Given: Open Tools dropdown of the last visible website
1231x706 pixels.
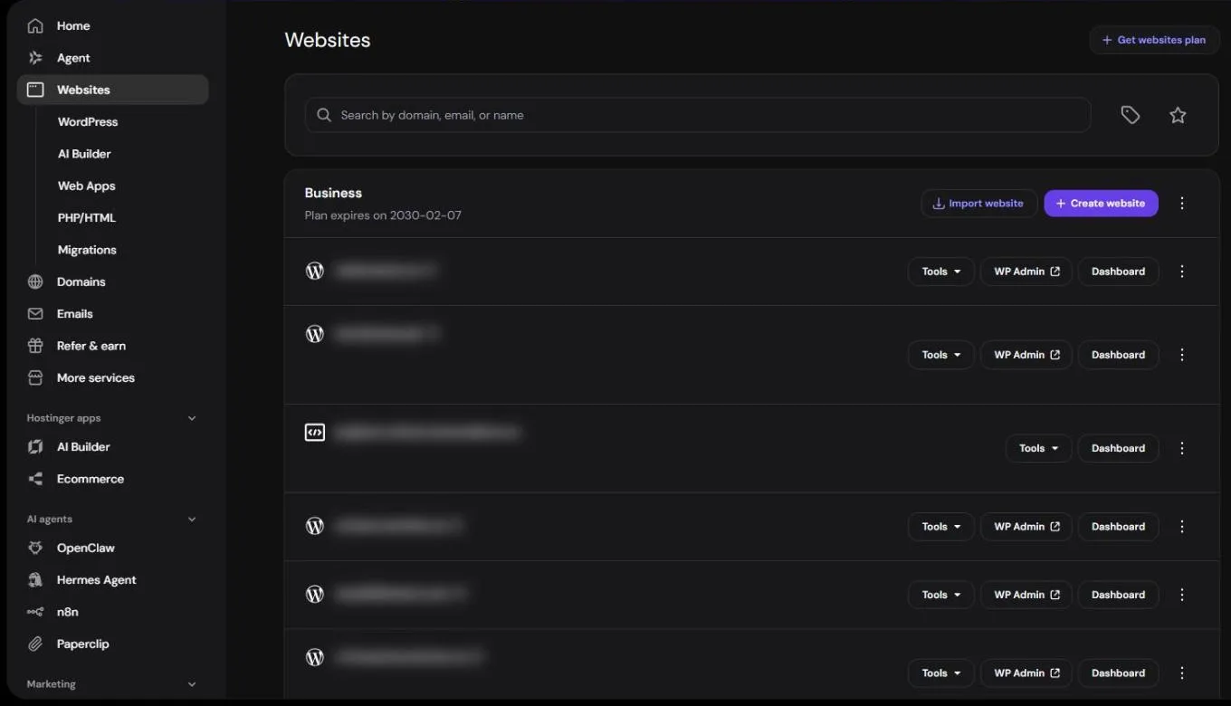Looking at the screenshot, I should point(941,673).
